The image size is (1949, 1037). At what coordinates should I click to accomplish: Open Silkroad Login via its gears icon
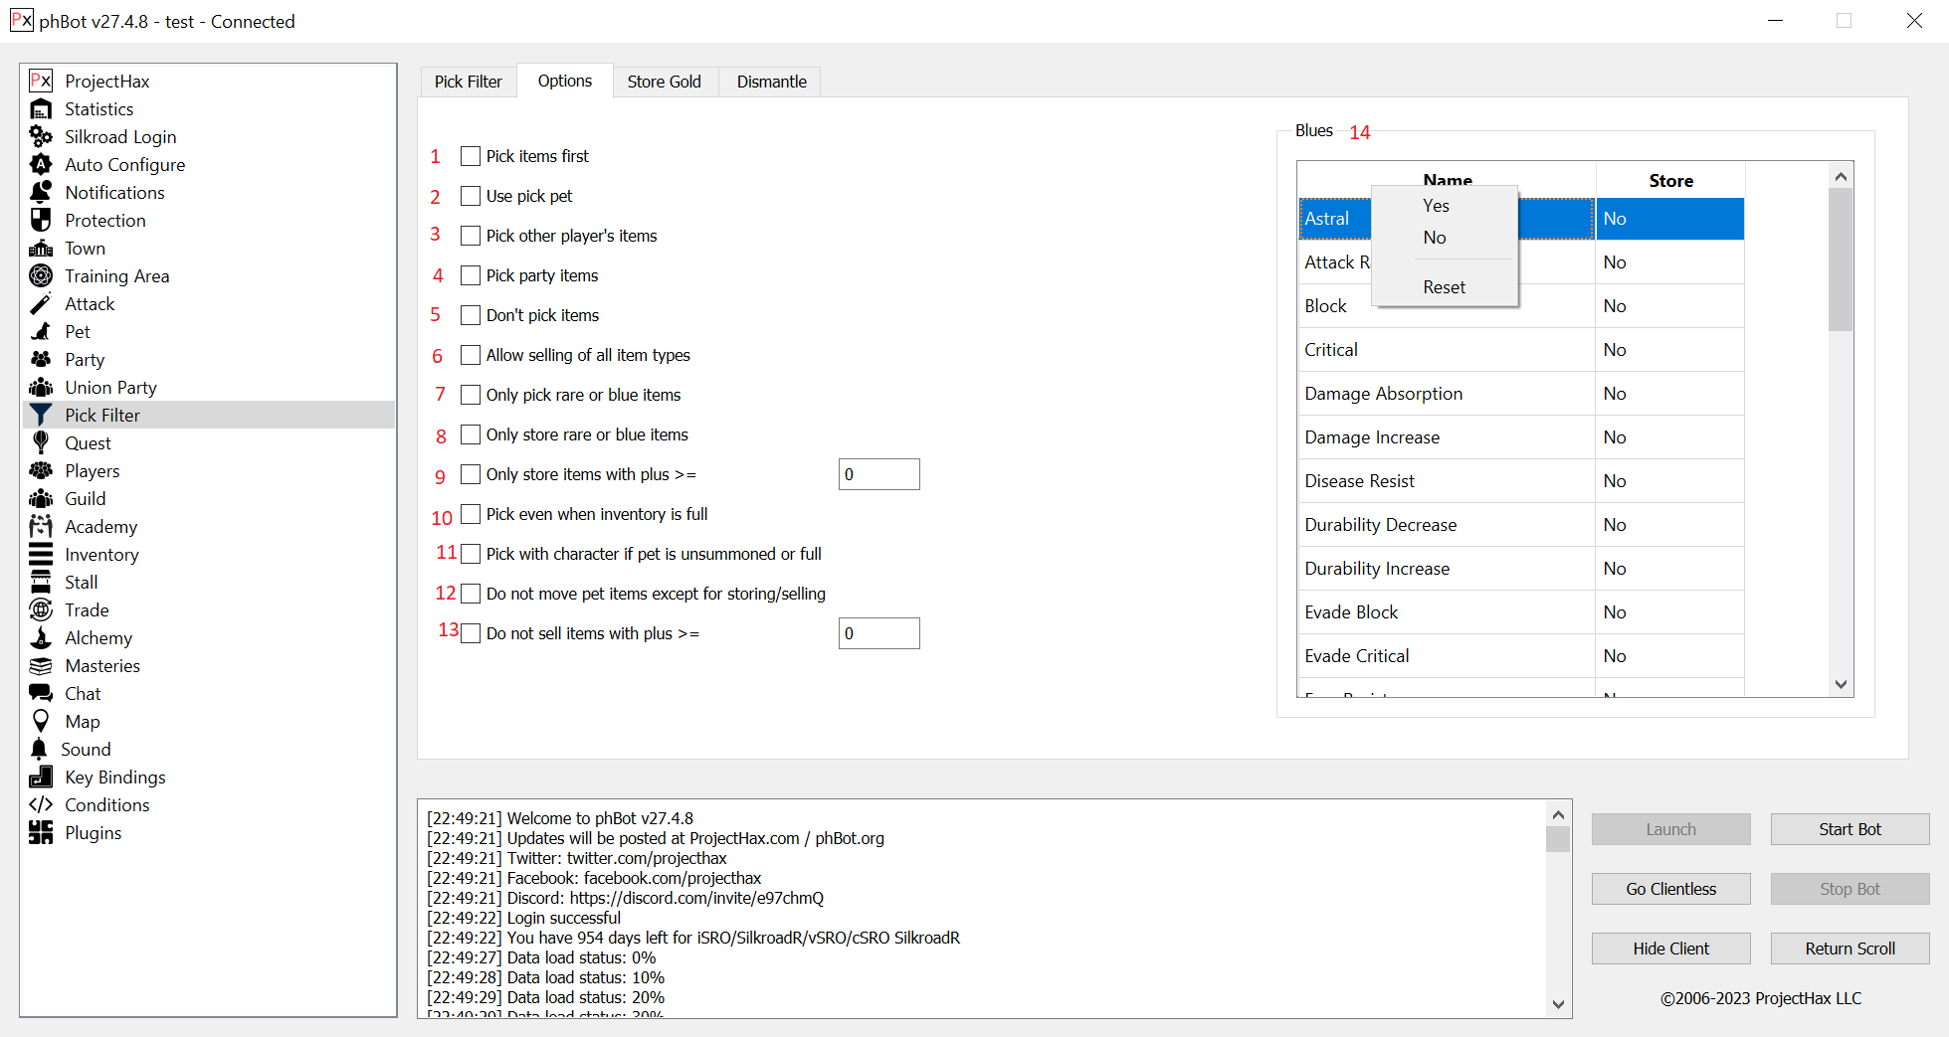(41, 137)
